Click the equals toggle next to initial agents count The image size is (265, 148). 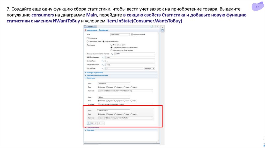point(112,54)
